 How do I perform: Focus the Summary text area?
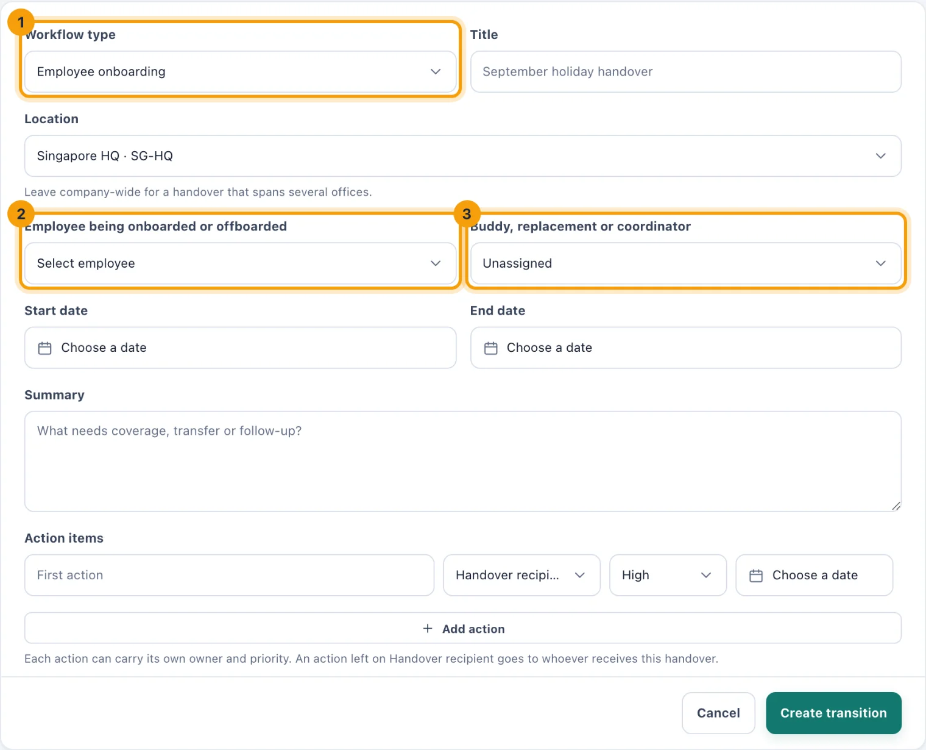(462, 462)
